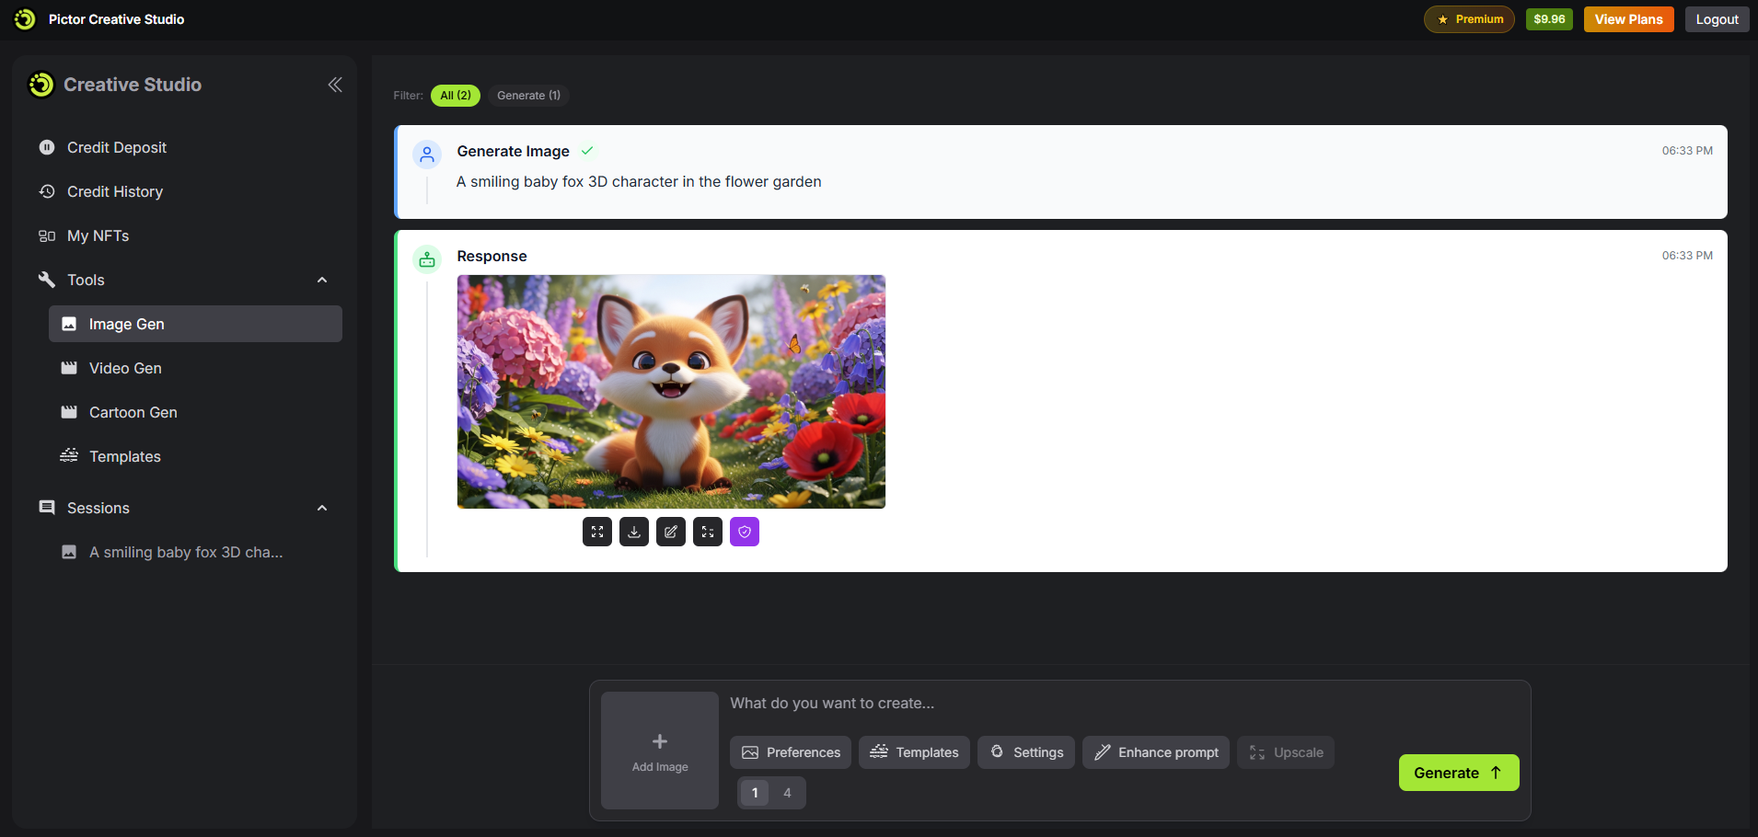
Task: Click the generated fox image thumbnail
Action: [671, 392]
